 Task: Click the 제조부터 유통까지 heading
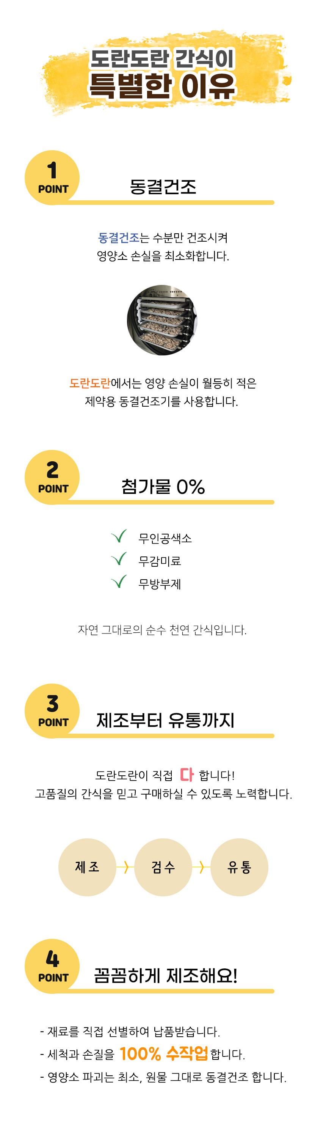point(166,720)
